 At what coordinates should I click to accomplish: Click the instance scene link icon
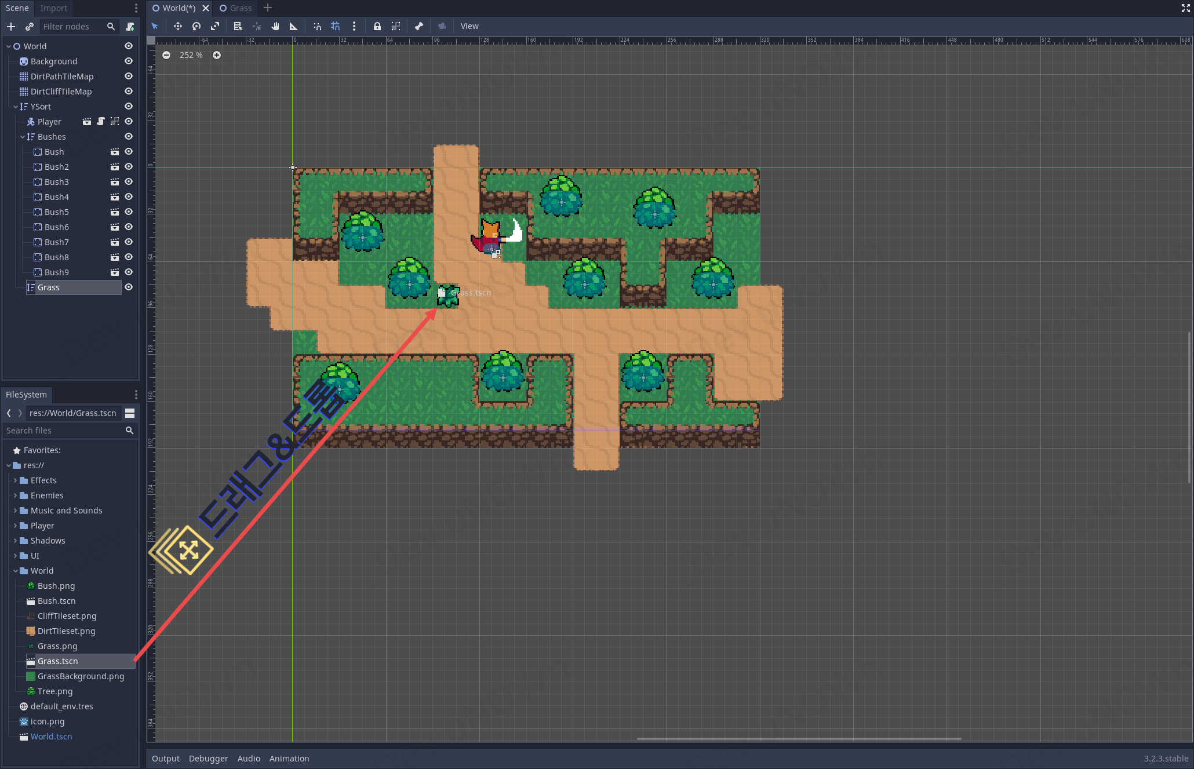pyautogui.click(x=30, y=27)
